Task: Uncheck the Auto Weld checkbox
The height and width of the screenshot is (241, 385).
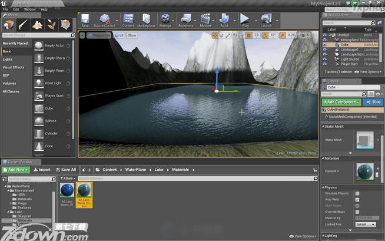Action: [357, 199]
